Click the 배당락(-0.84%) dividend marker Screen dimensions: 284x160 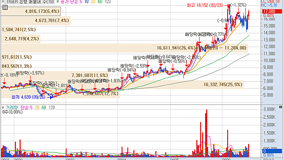coord(122,70)
